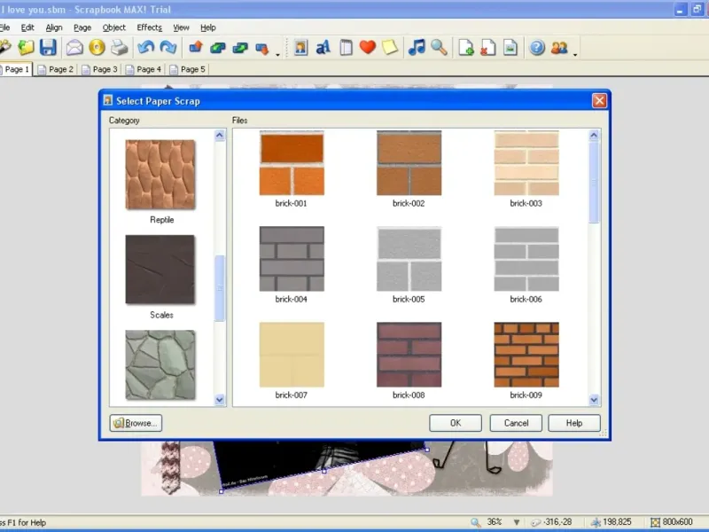Select the brick-001 paper thumbnail
The width and height of the screenshot is (709, 532).
click(291, 163)
